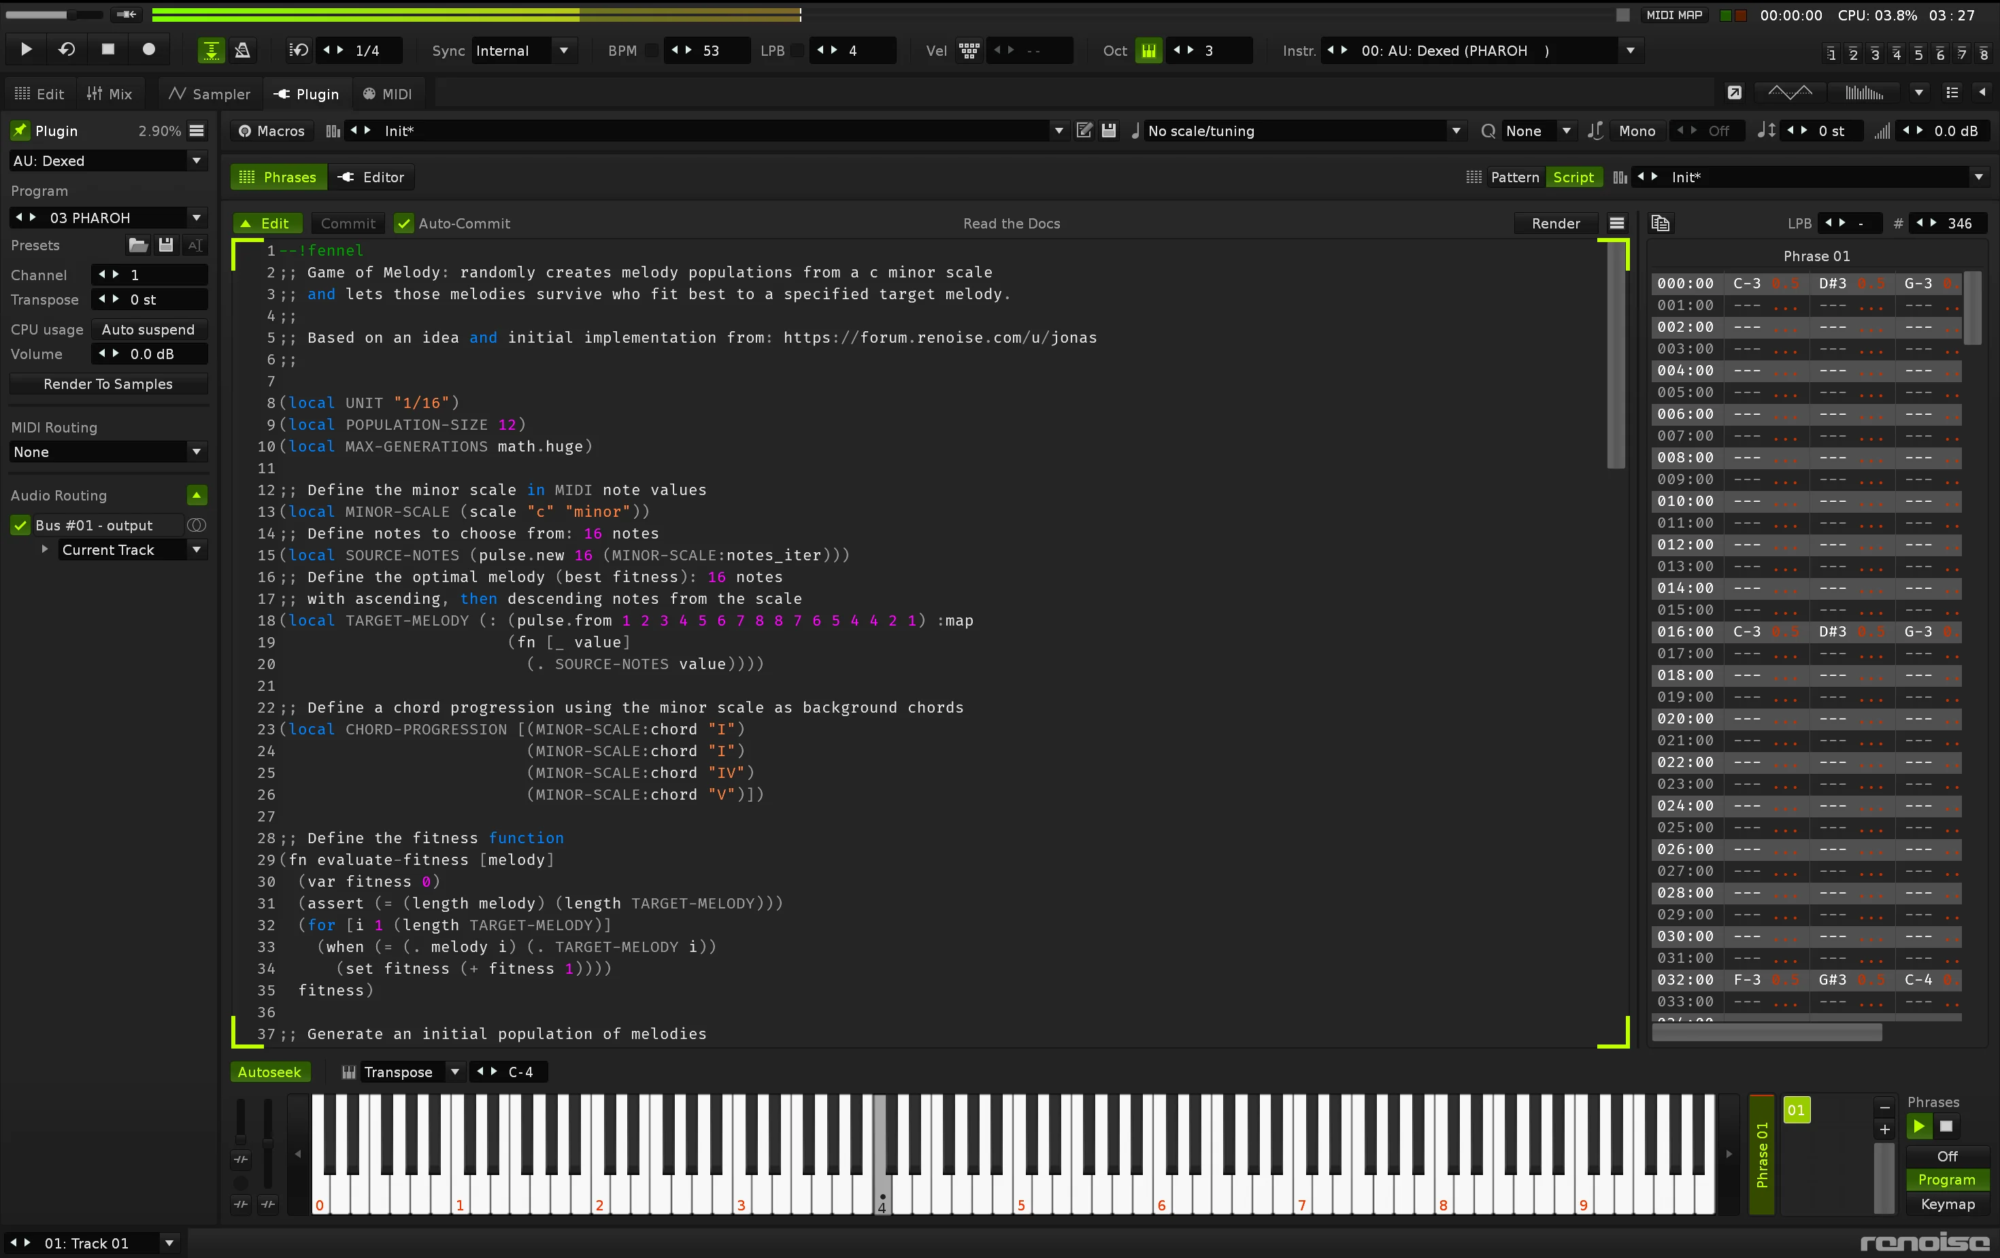The height and width of the screenshot is (1258, 2000).
Task: Open the track scopes waveform icon top right
Action: [1788, 93]
